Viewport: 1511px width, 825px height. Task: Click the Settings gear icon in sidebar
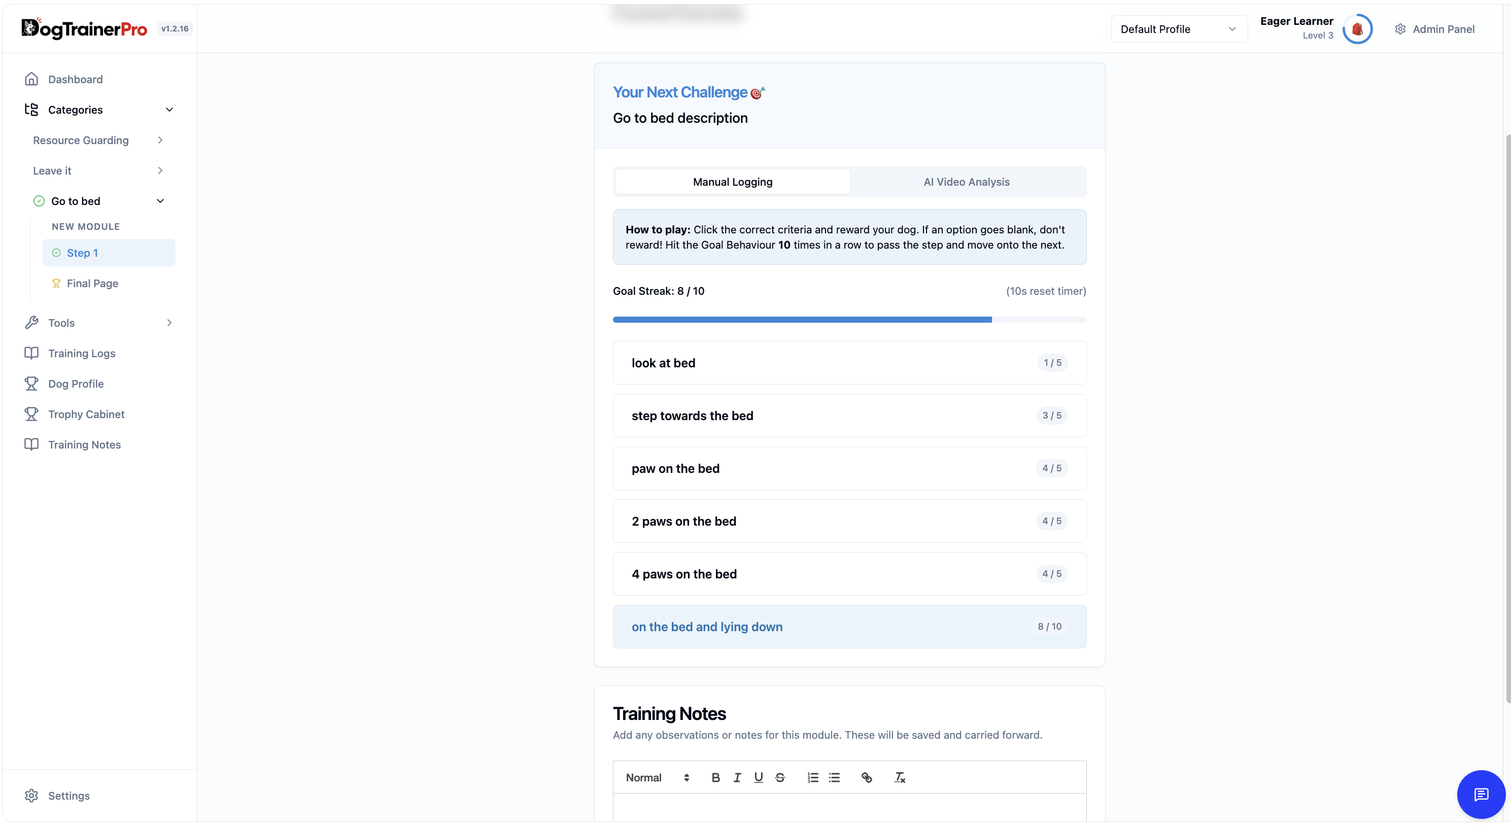click(31, 796)
